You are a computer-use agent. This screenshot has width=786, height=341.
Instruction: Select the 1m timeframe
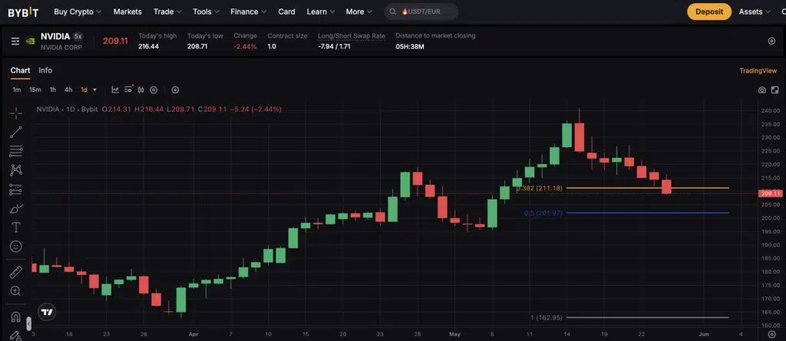click(x=17, y=90)
